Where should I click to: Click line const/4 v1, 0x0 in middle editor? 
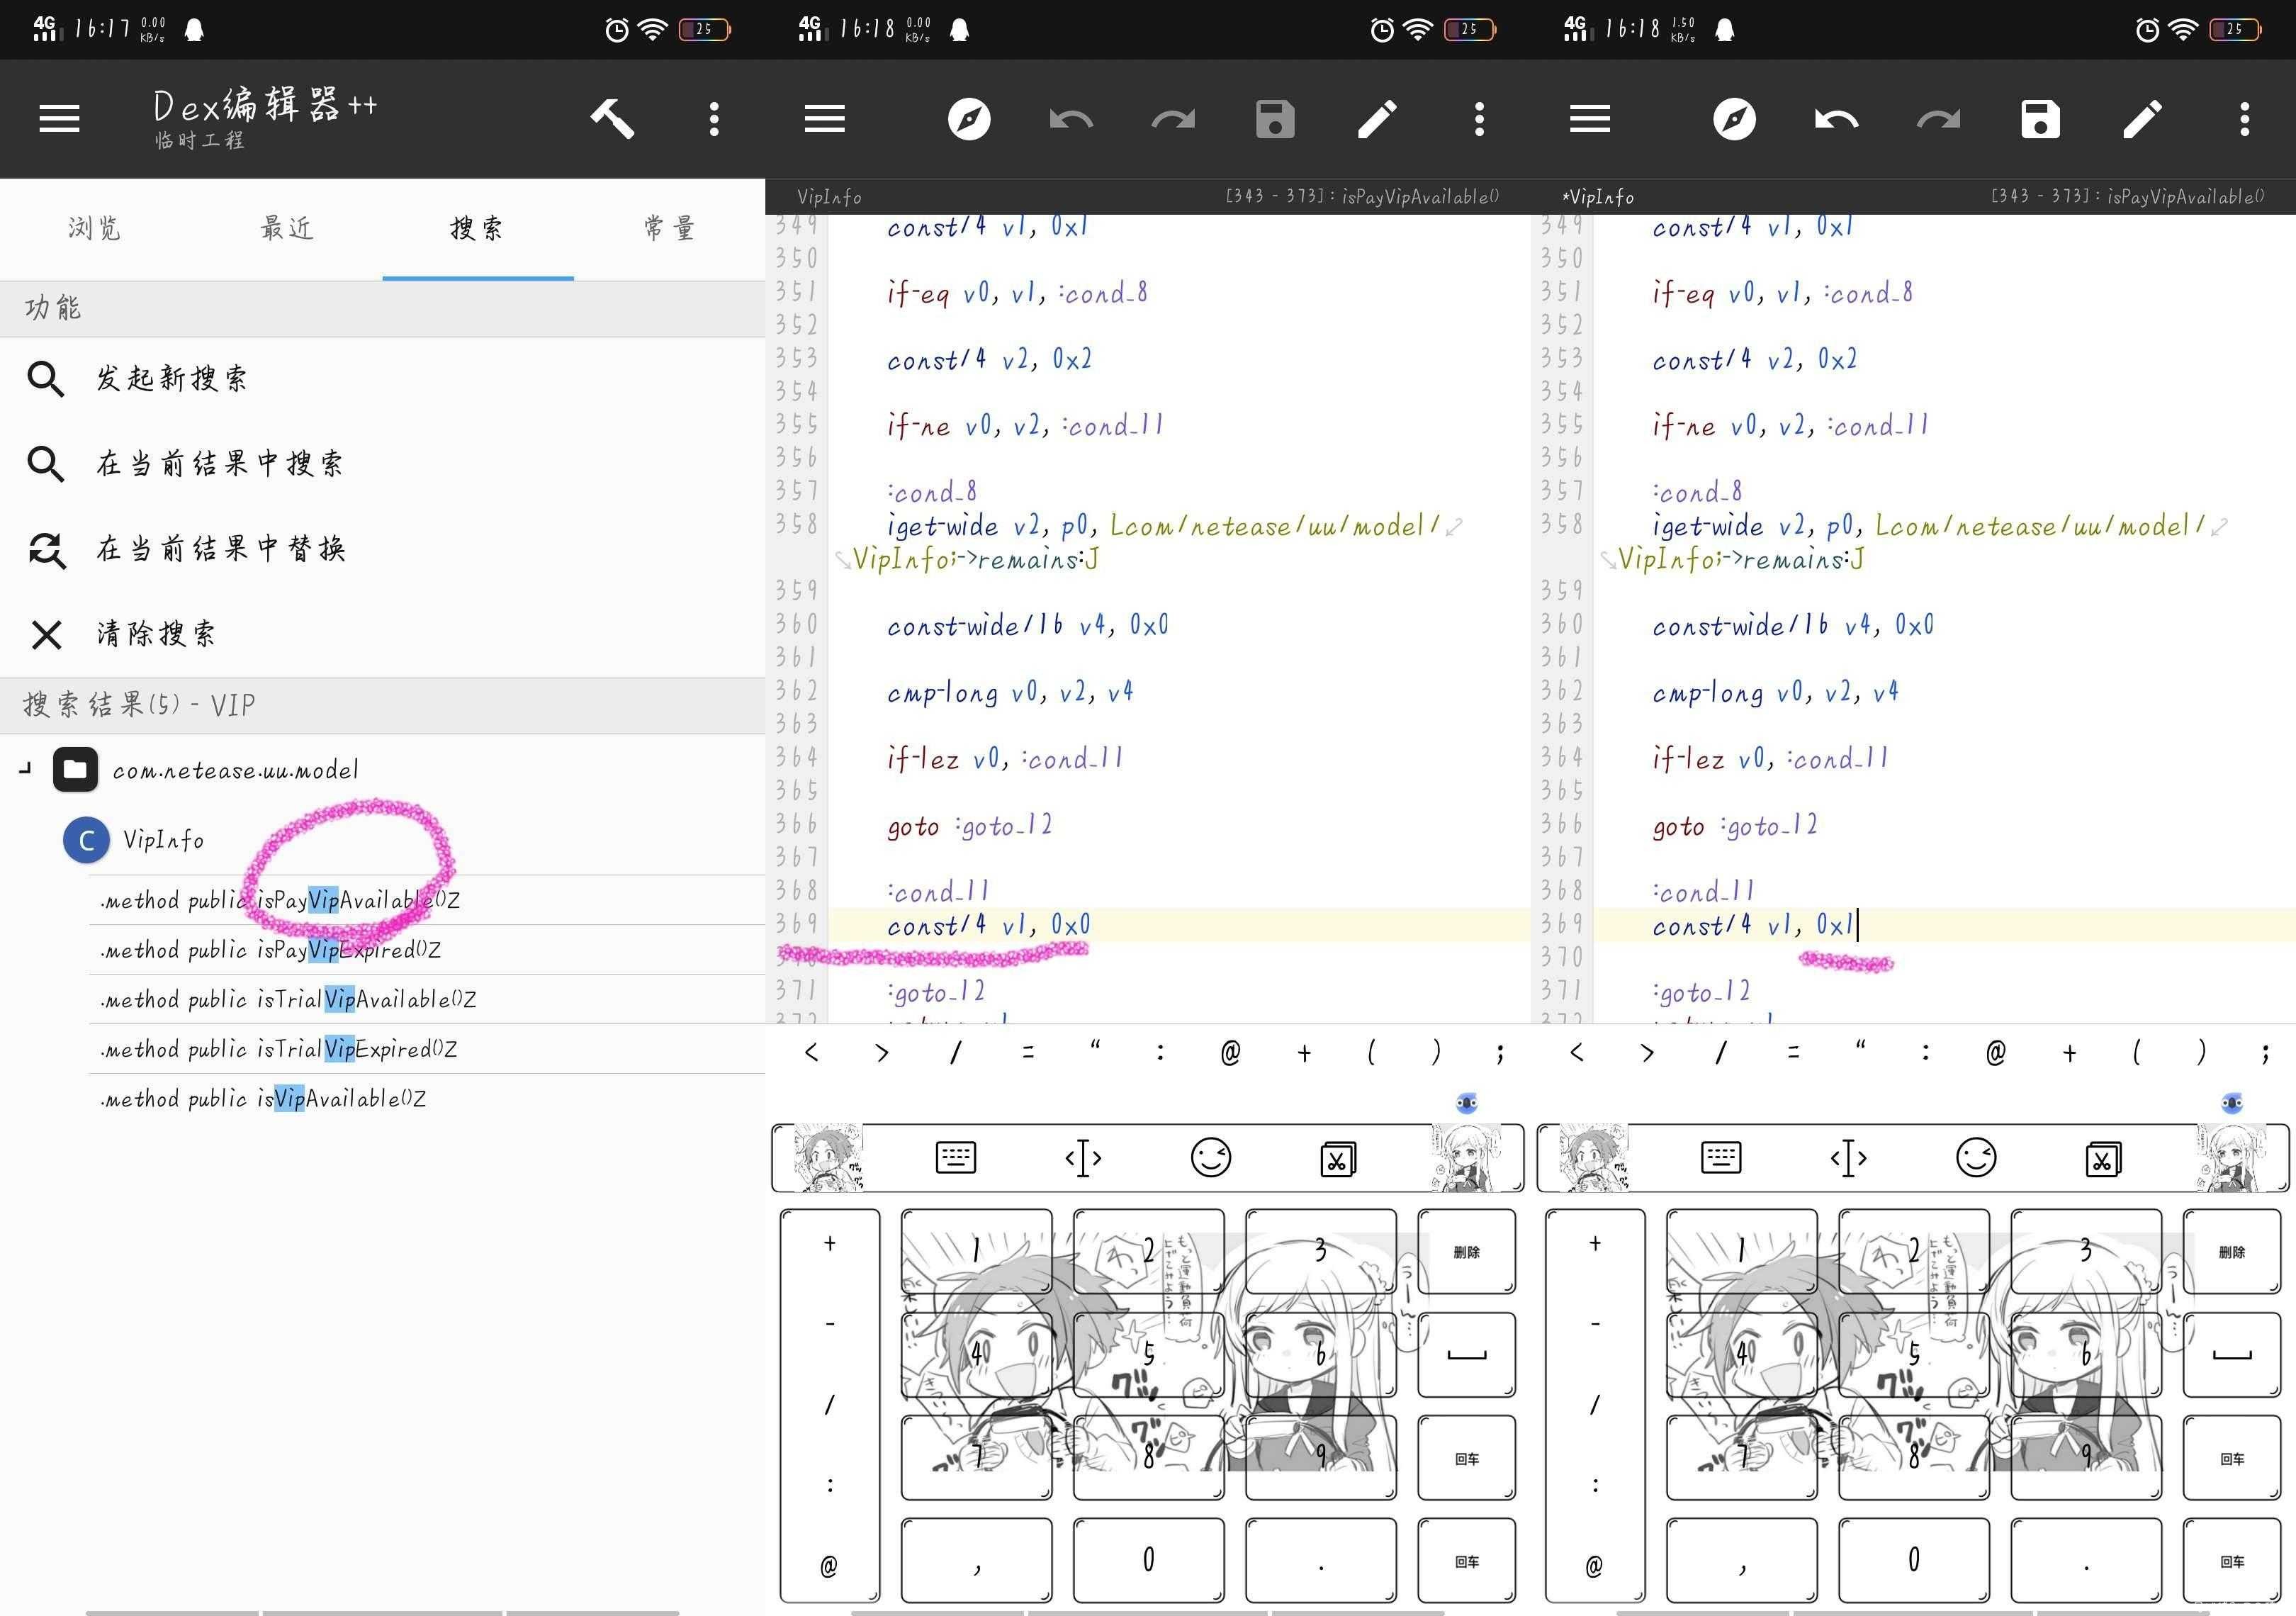coord(988,925)
